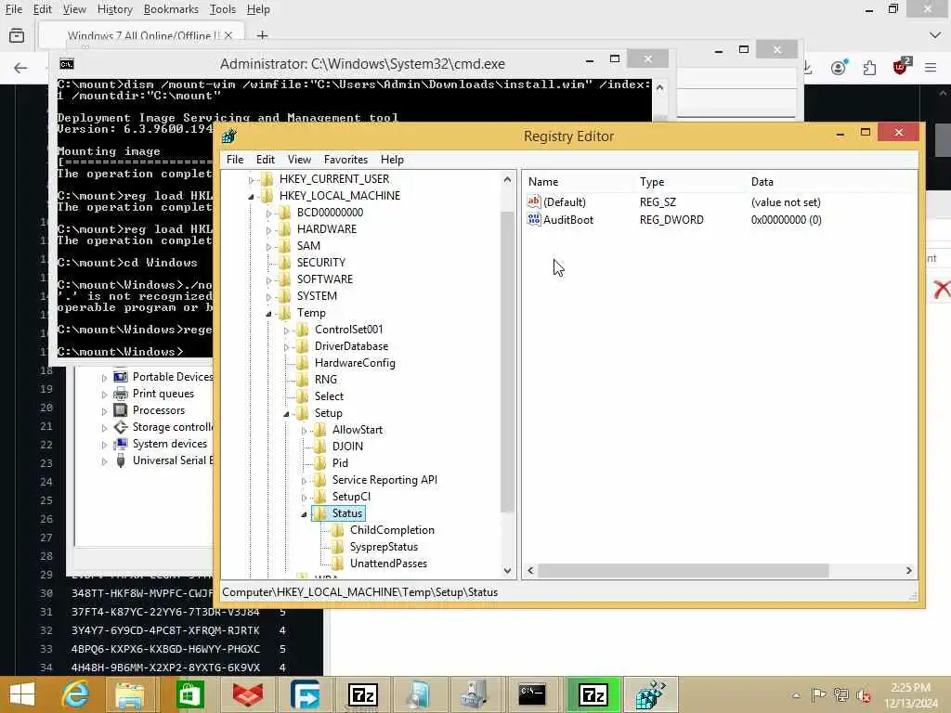
Task: List all browser tabs chevron
Action: 934,36
